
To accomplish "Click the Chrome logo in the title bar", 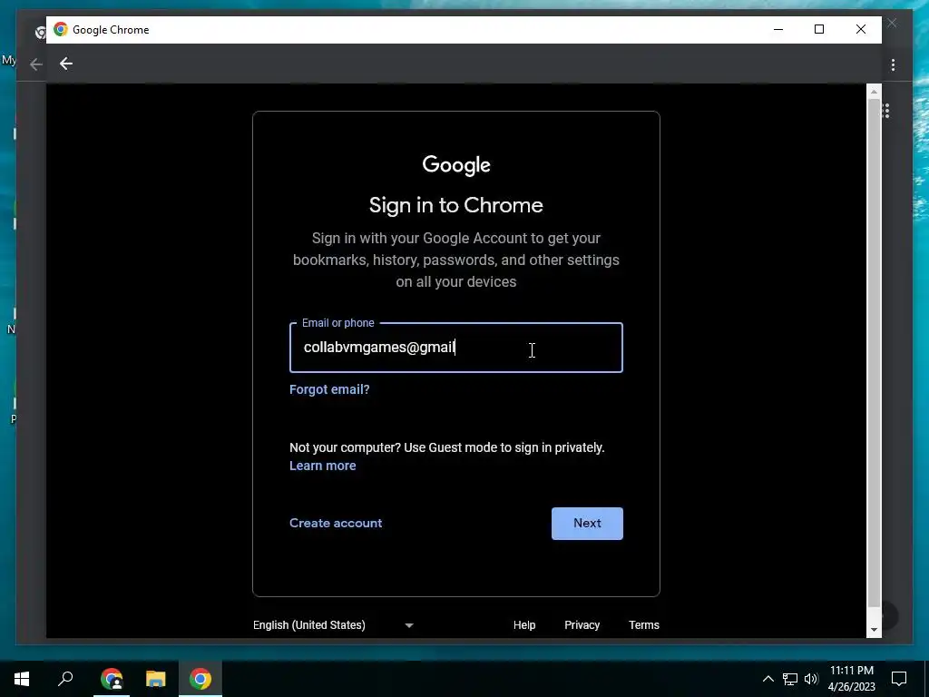I will click(61, 29).
